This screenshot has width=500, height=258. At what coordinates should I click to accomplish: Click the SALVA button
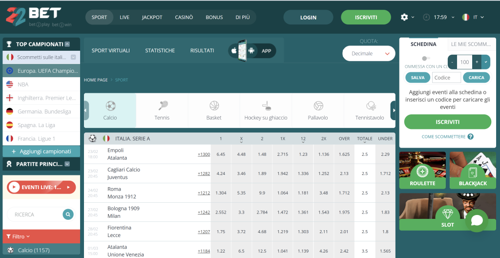418,77
